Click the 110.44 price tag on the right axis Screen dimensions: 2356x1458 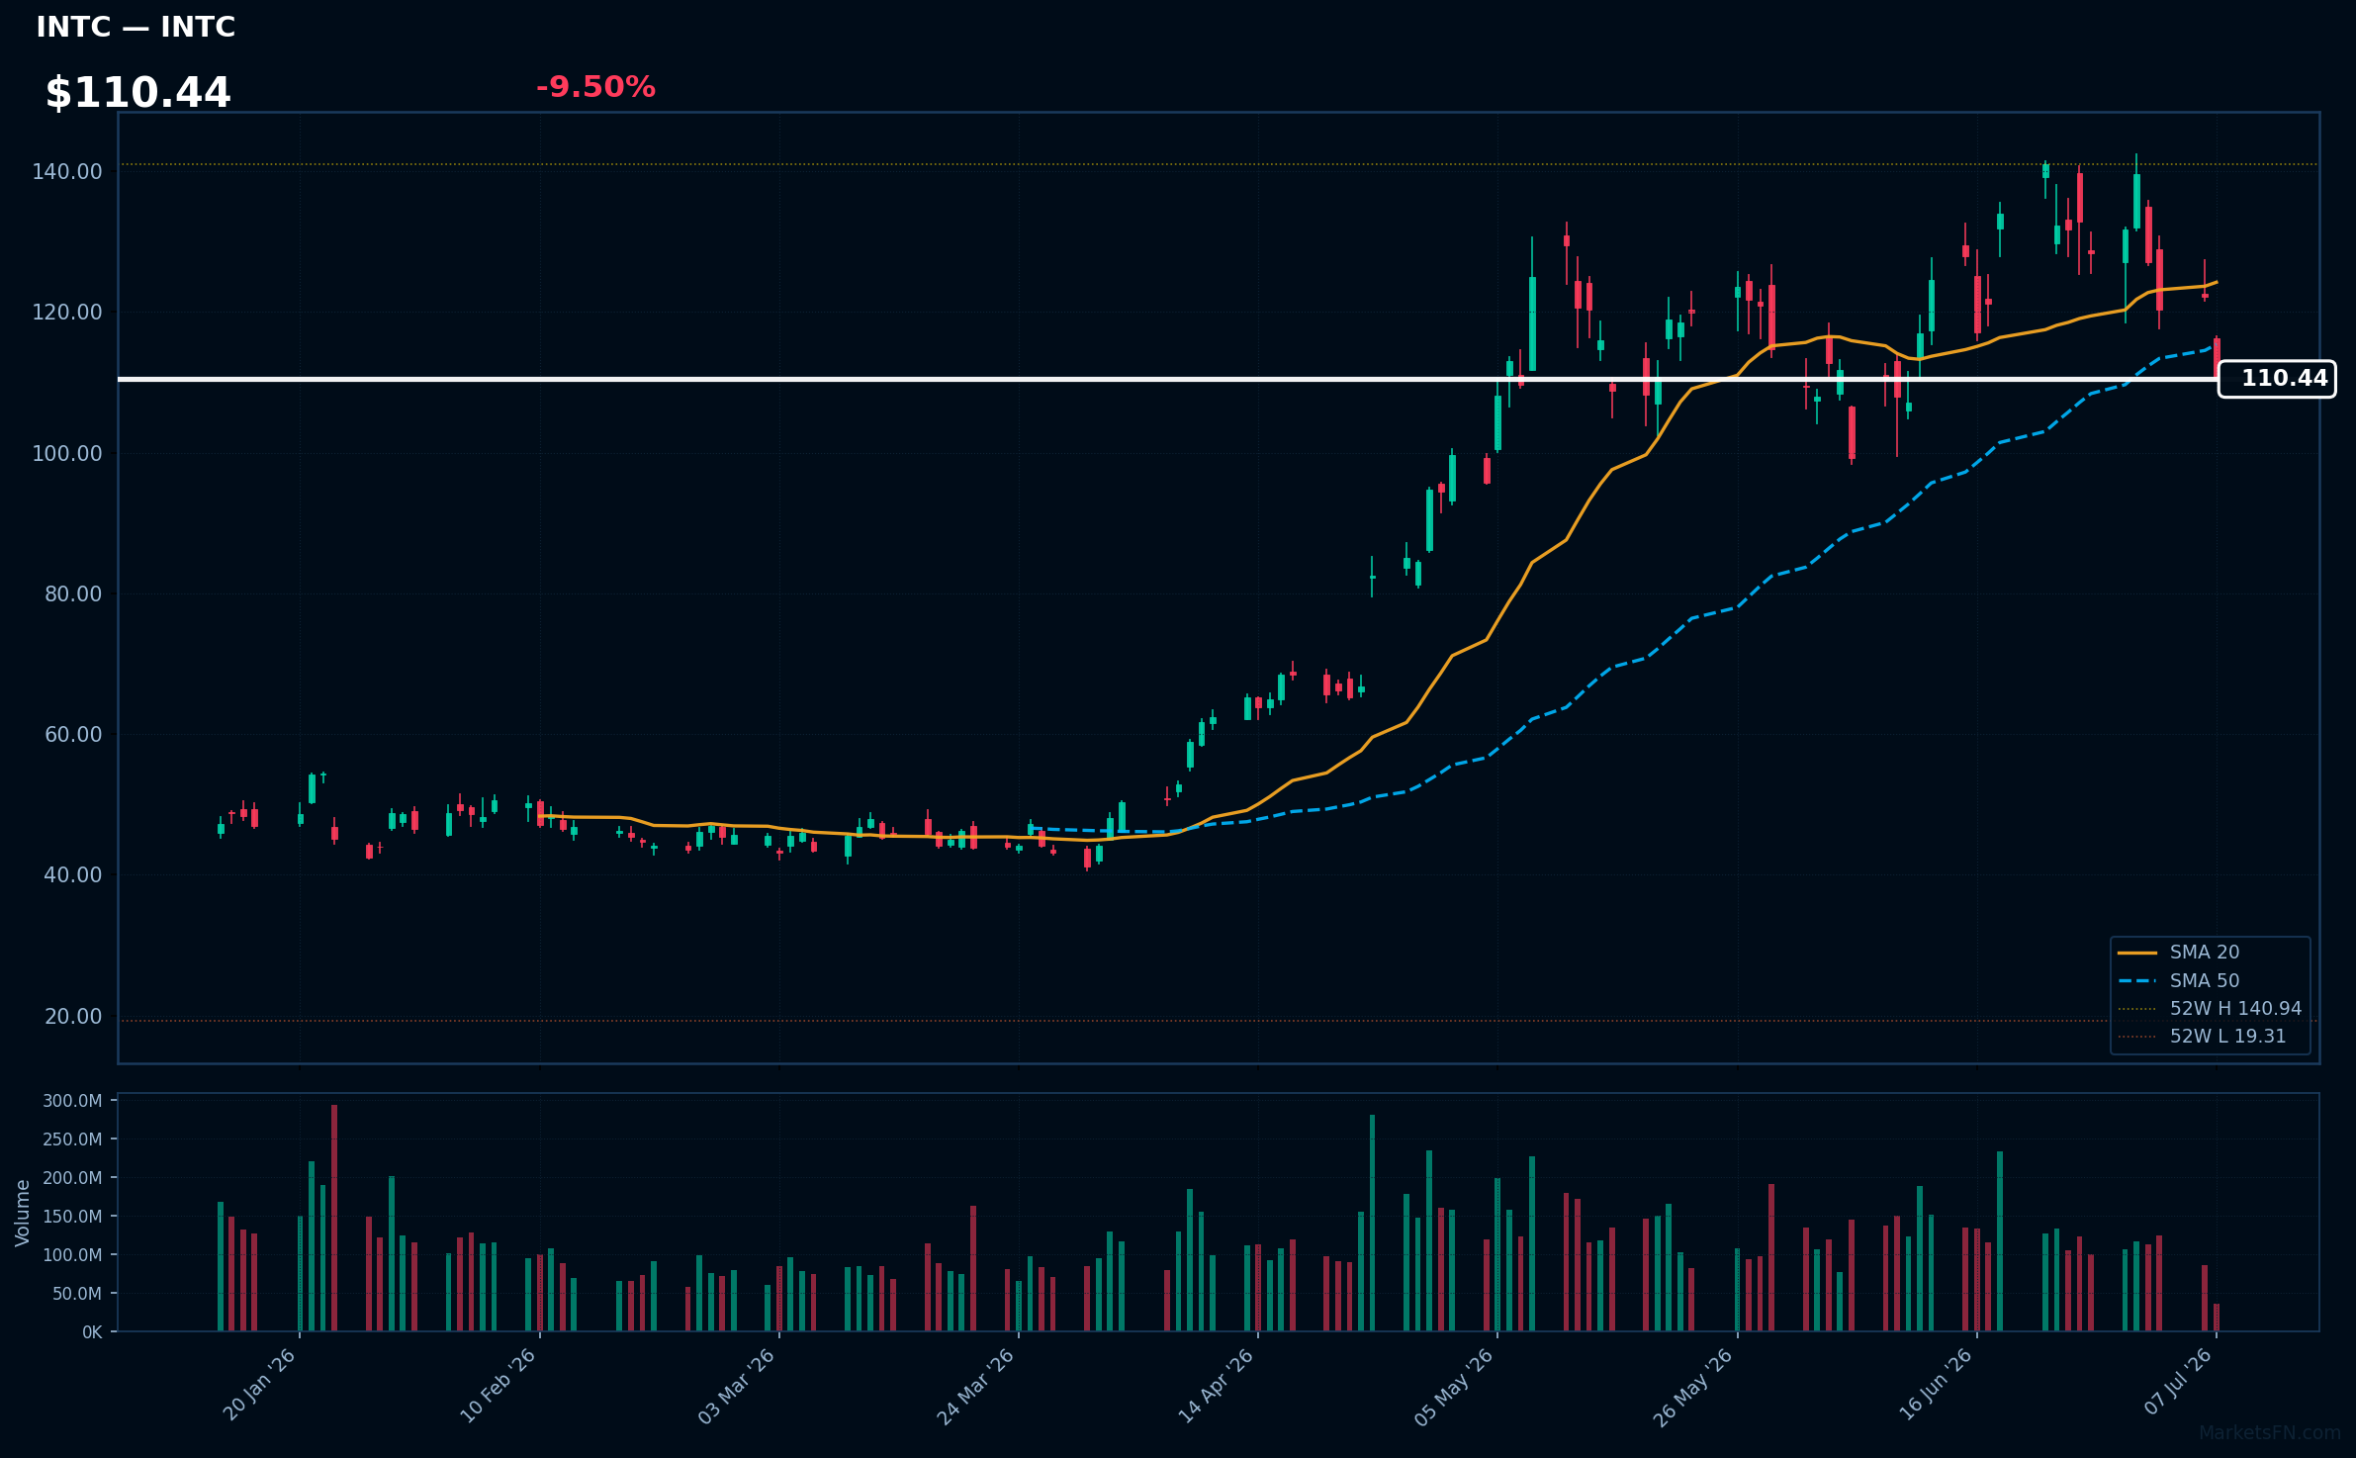(2277, 379)
